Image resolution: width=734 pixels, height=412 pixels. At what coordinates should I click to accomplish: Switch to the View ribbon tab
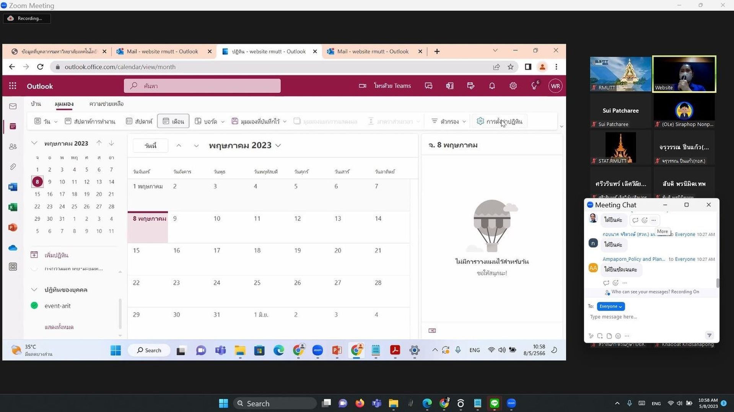point(64,104)
